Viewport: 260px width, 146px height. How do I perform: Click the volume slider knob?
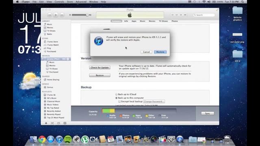(x=87, y=15)
